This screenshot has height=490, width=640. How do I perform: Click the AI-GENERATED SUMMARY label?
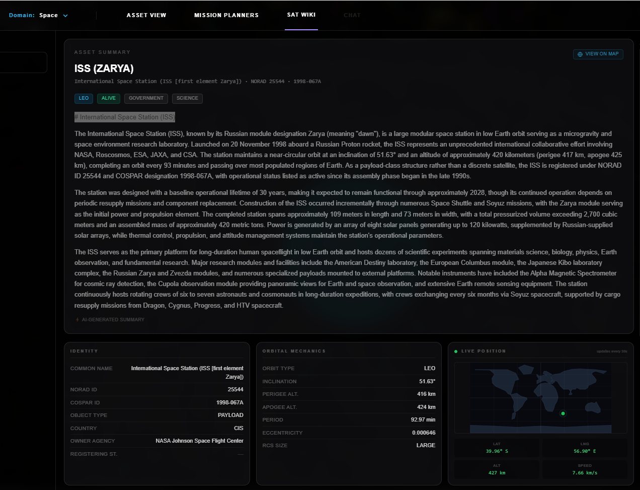113,320
